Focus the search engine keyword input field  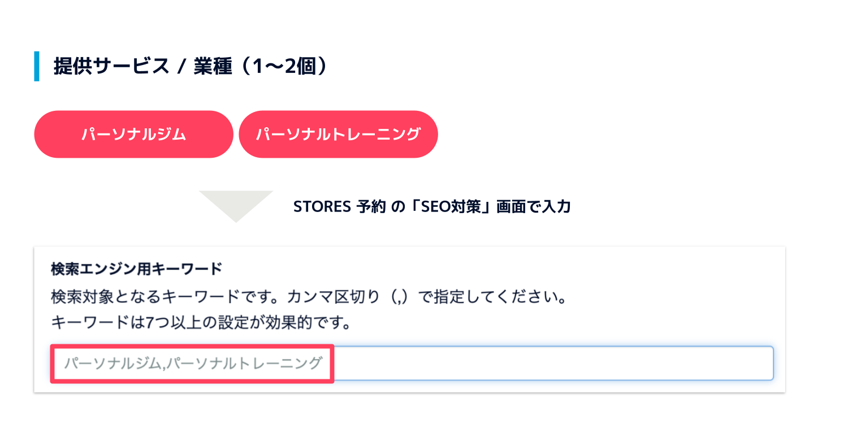tap(553, 363)
